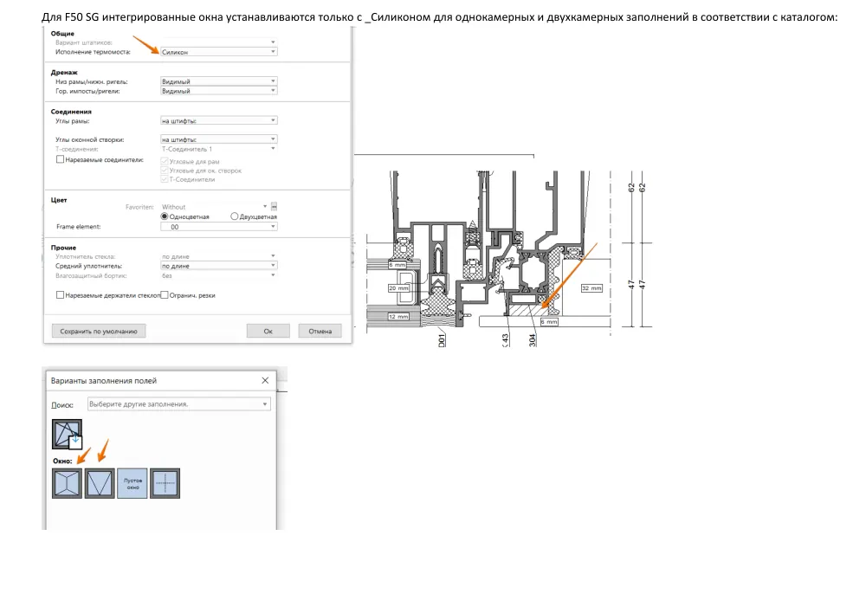Click the Отмена button

click(320, 331)
